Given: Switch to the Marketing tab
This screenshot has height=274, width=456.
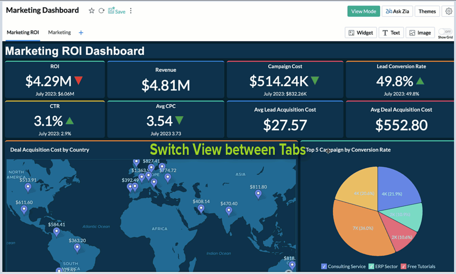Looking at the screenshot, I should 59,32.
